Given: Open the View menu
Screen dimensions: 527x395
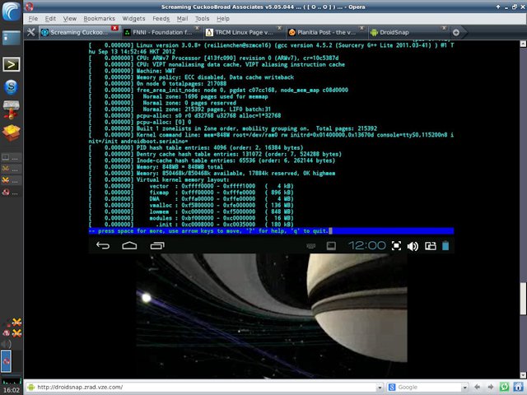Looking at the screenshot, I should click(69, 19).
